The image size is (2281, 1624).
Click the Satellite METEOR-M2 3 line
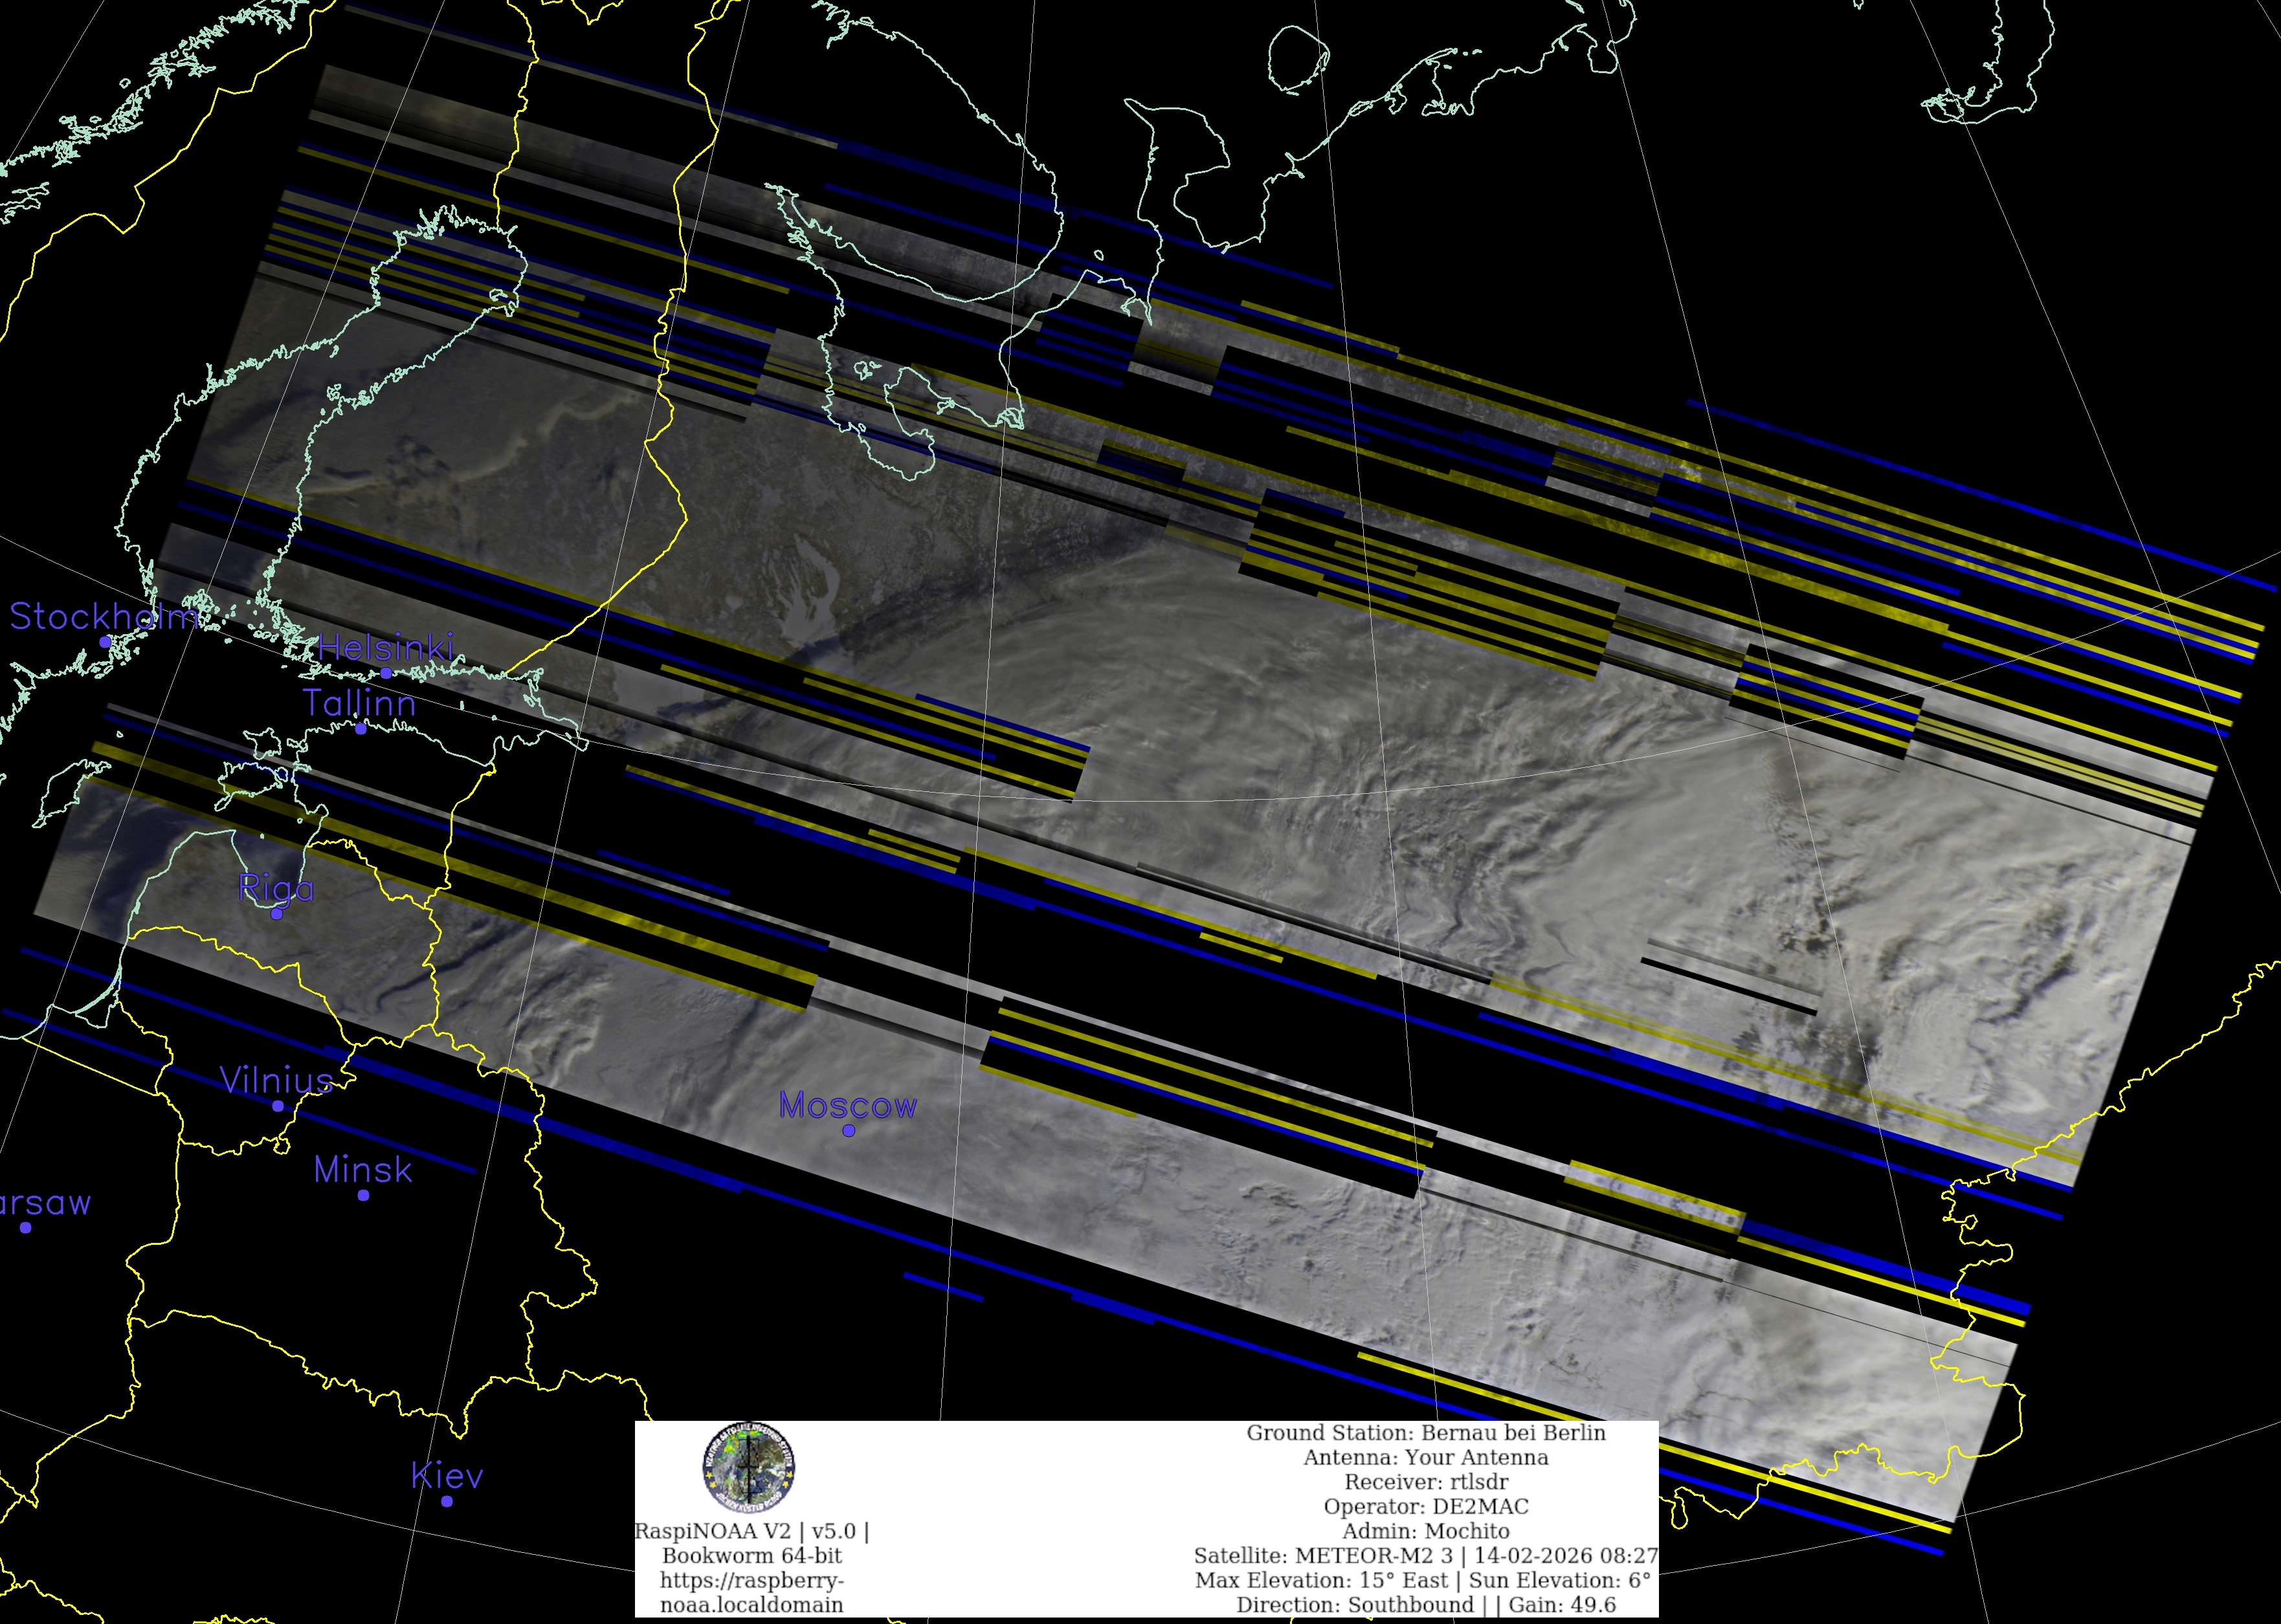click(x=1425, y=1556)
